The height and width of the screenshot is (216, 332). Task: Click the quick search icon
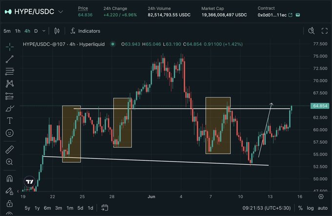(311, 31)
